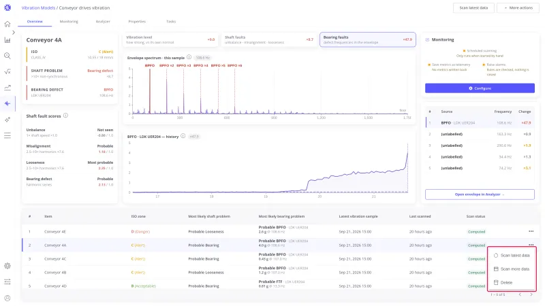This screenshot has width=545, height=306.
Task: Click the Scan status column header
Action: (476, 216)
